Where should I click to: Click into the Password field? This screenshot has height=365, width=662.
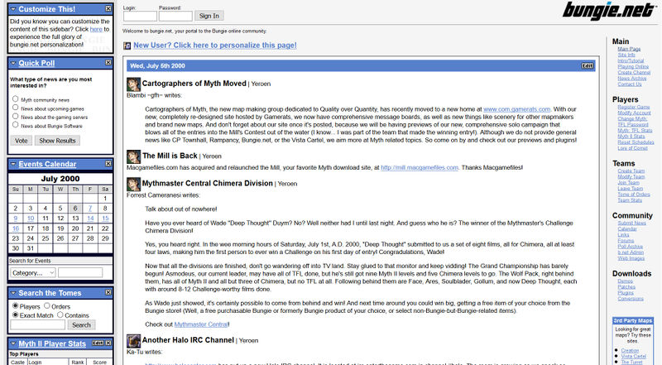point(175,16)
